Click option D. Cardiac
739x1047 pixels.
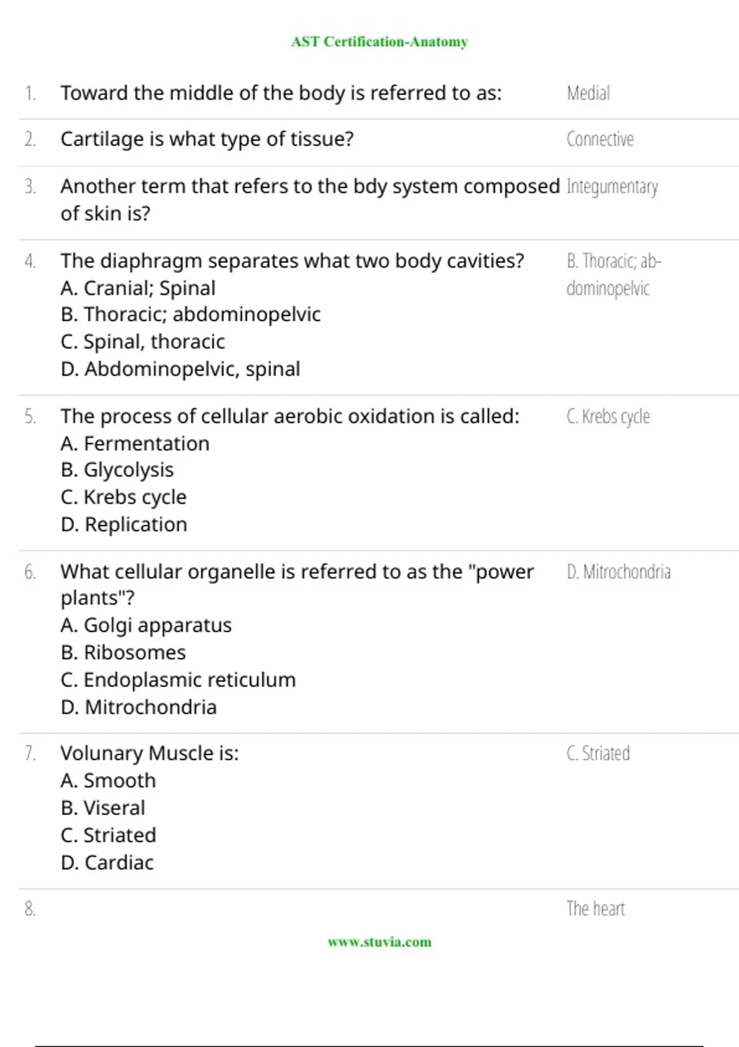coord(107,862)
